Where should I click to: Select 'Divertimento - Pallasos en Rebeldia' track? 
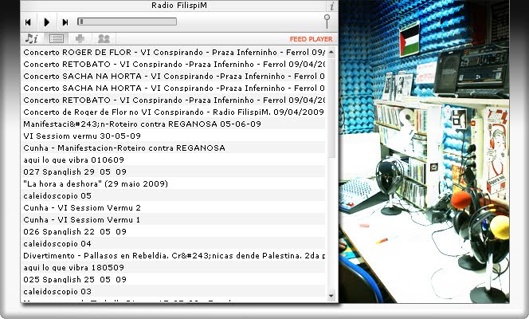174,256
